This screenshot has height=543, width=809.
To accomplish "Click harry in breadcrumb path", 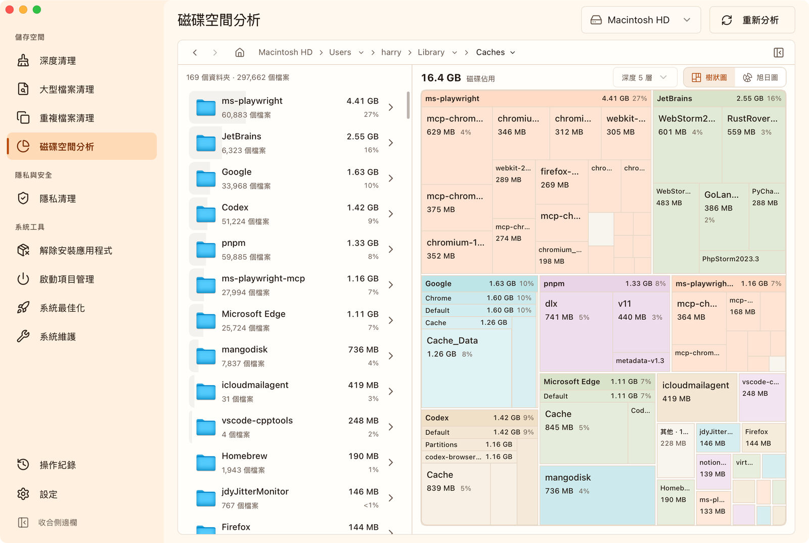I will (x=391, y=53).
